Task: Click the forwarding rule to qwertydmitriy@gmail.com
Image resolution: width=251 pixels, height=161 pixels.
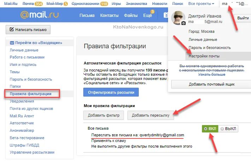Action: 138,135
